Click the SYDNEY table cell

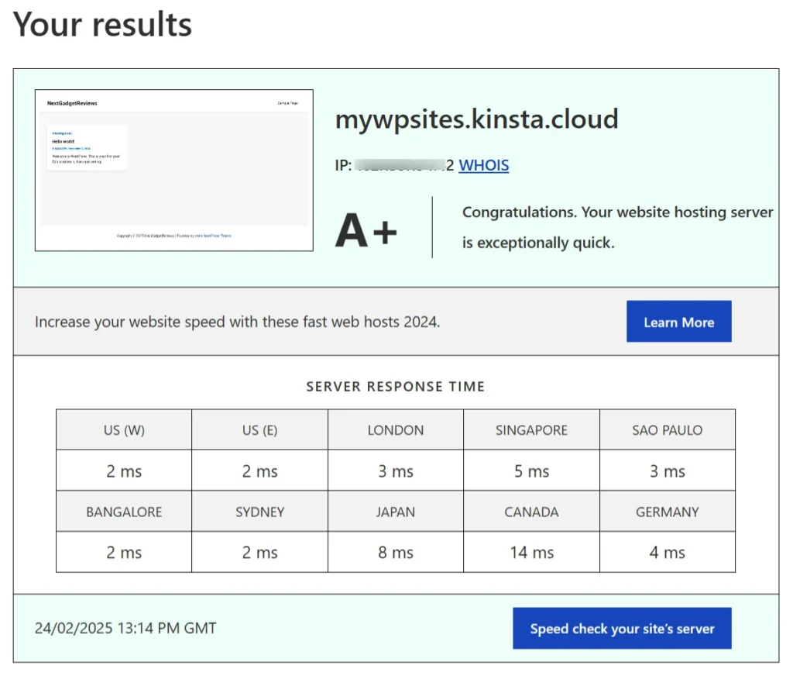(259, 511)
